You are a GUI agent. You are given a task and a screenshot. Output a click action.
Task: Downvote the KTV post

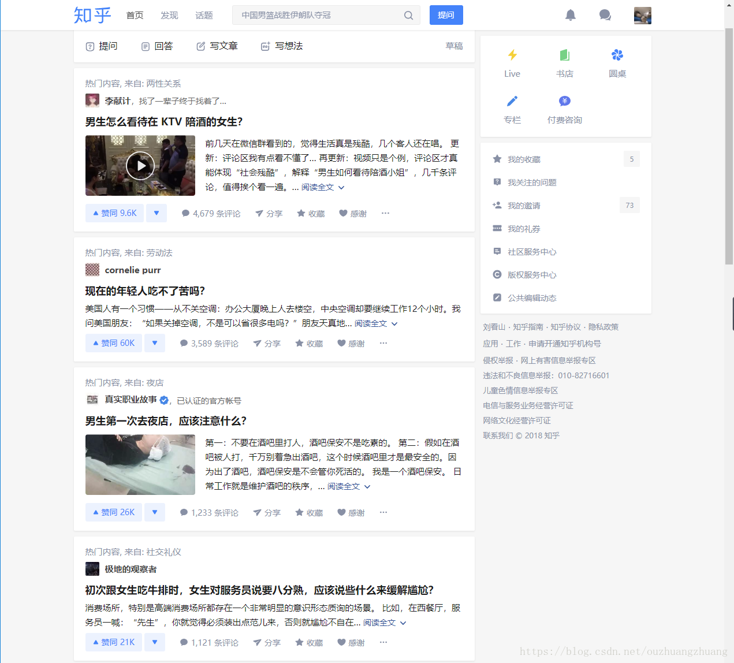pos(157,213)
